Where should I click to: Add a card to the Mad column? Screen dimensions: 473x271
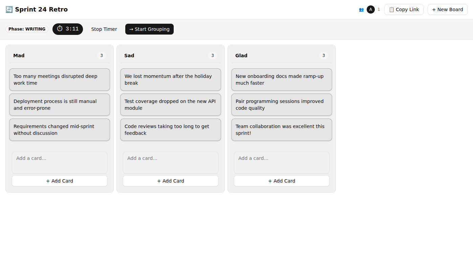pos(59,181)
